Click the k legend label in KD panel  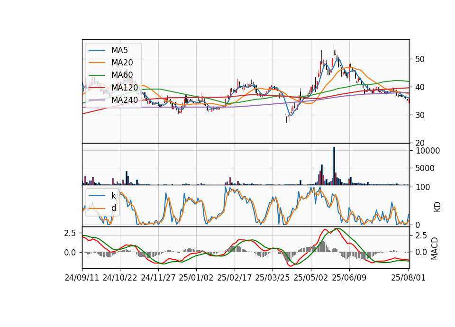[x=113, y=196]
